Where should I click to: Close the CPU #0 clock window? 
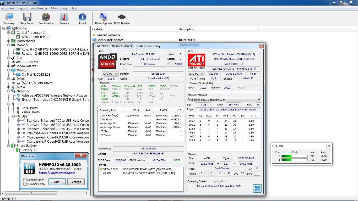click(329, 146)
